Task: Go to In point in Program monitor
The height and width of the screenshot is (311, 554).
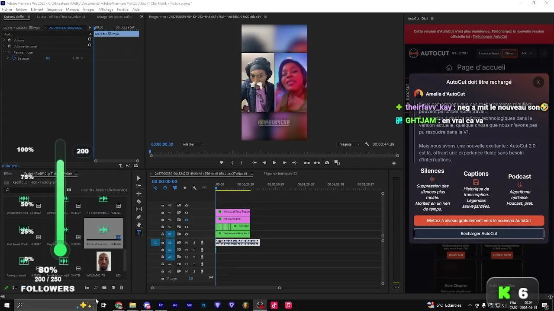Action: pyautogui.click(x=254, y=163)
